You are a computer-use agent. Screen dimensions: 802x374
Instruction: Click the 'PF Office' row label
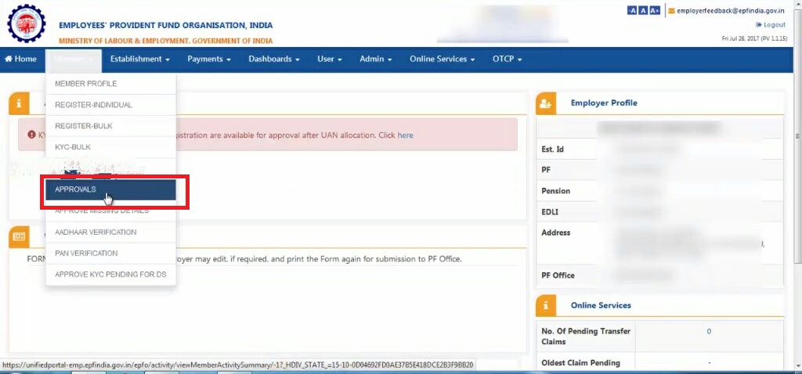point(558,275)
